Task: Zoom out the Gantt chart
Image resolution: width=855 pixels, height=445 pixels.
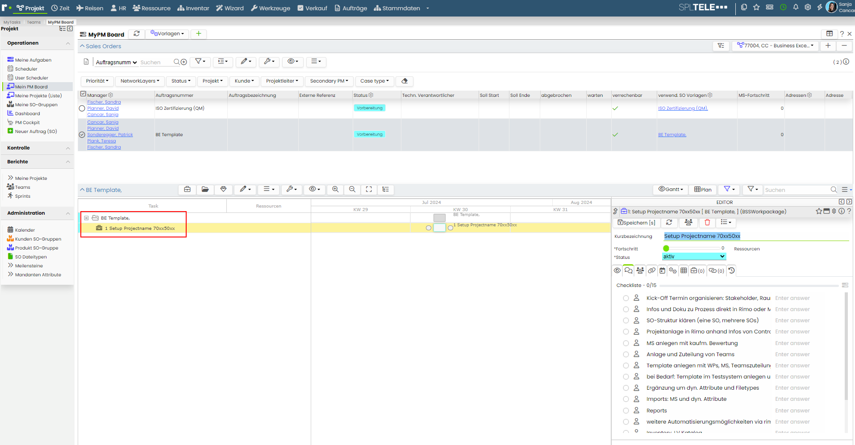Action: [x=352, y=189]
